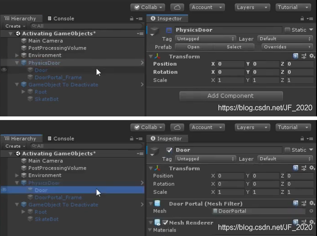The image size is (317, 236).
Task: Open top Hierarchy panel options menu
Action: click(x=139, y=19)
